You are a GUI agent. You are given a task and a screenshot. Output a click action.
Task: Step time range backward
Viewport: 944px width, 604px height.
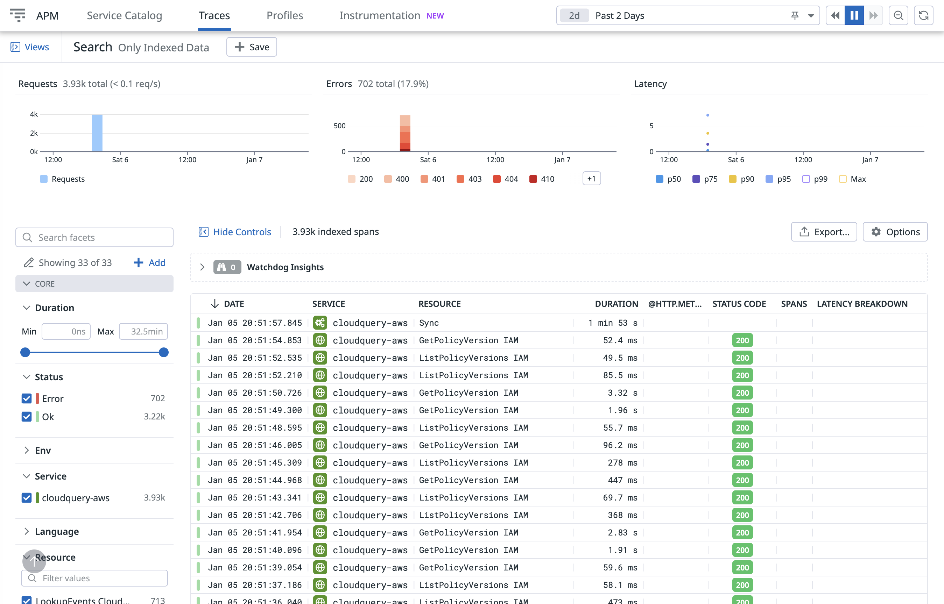835,15
